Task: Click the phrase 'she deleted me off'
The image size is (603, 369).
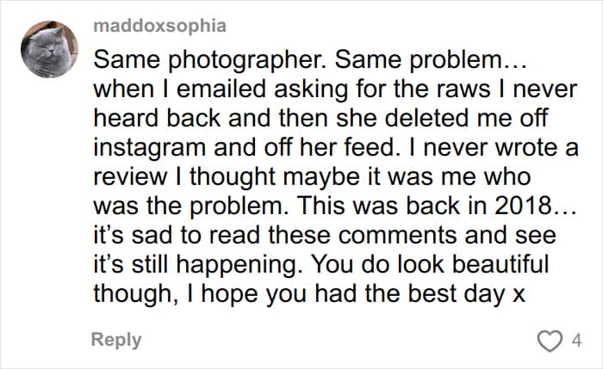Action: (x=442, y=119)
